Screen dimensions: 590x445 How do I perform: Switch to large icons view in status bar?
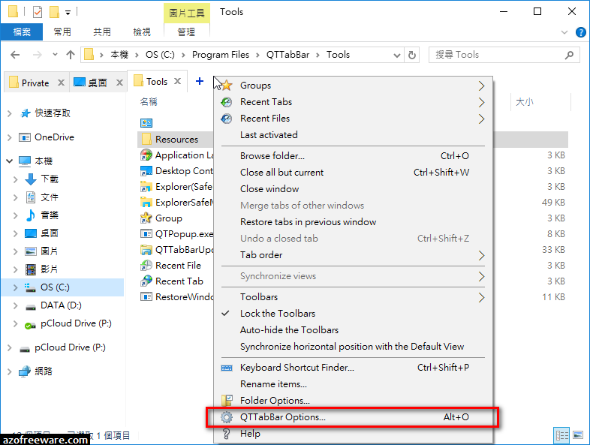pos(577,435)
